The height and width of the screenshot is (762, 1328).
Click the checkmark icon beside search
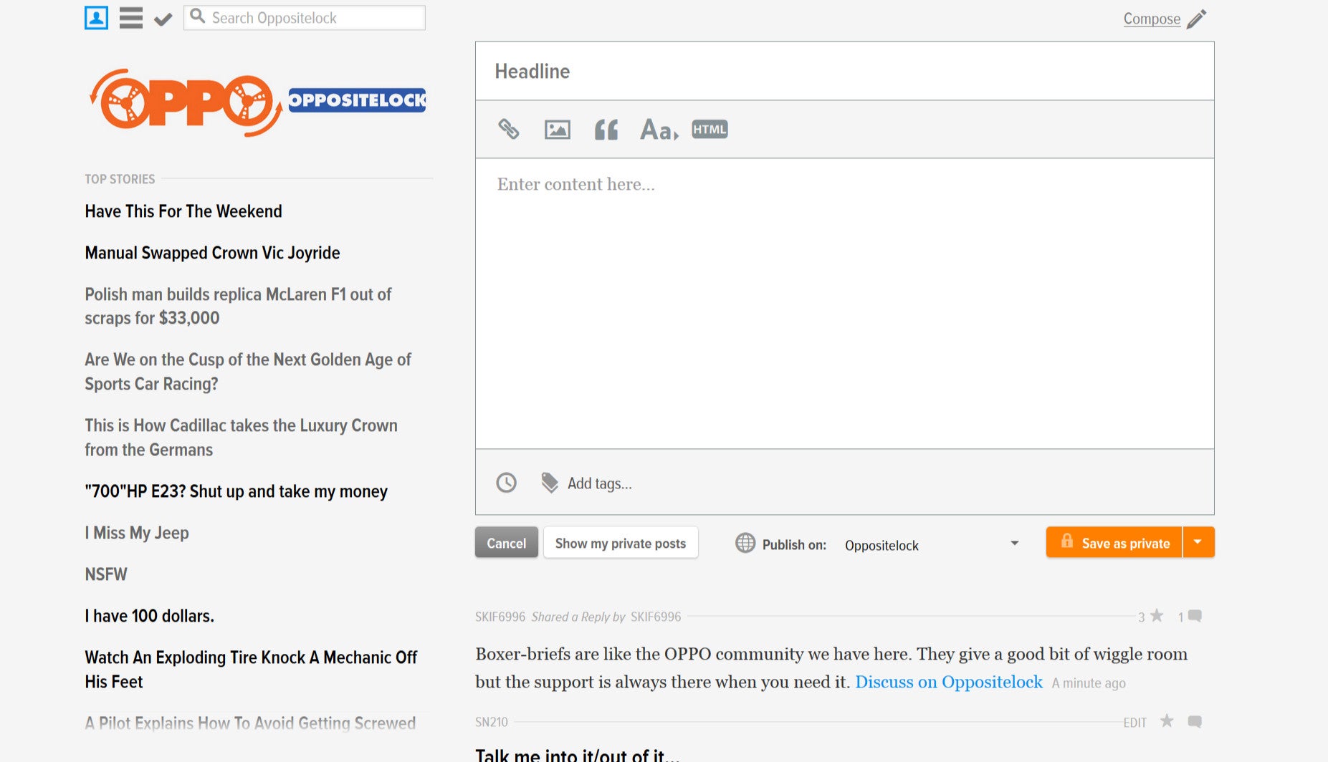(x=163, y=19)
